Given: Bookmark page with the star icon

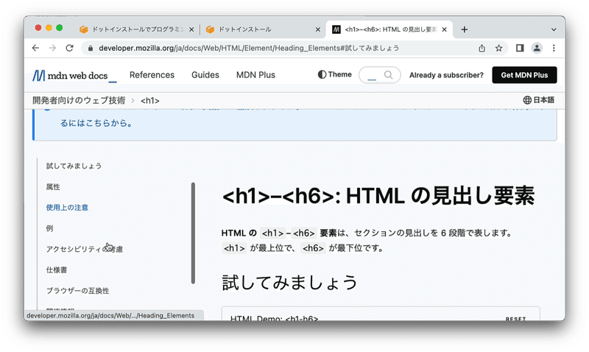Looking at the screenshot, I should [x=499, y=48].
